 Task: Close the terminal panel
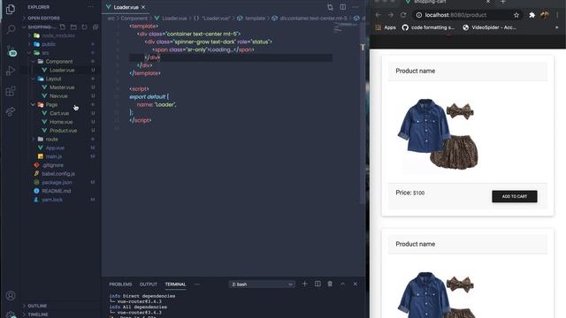pos(356,284)
